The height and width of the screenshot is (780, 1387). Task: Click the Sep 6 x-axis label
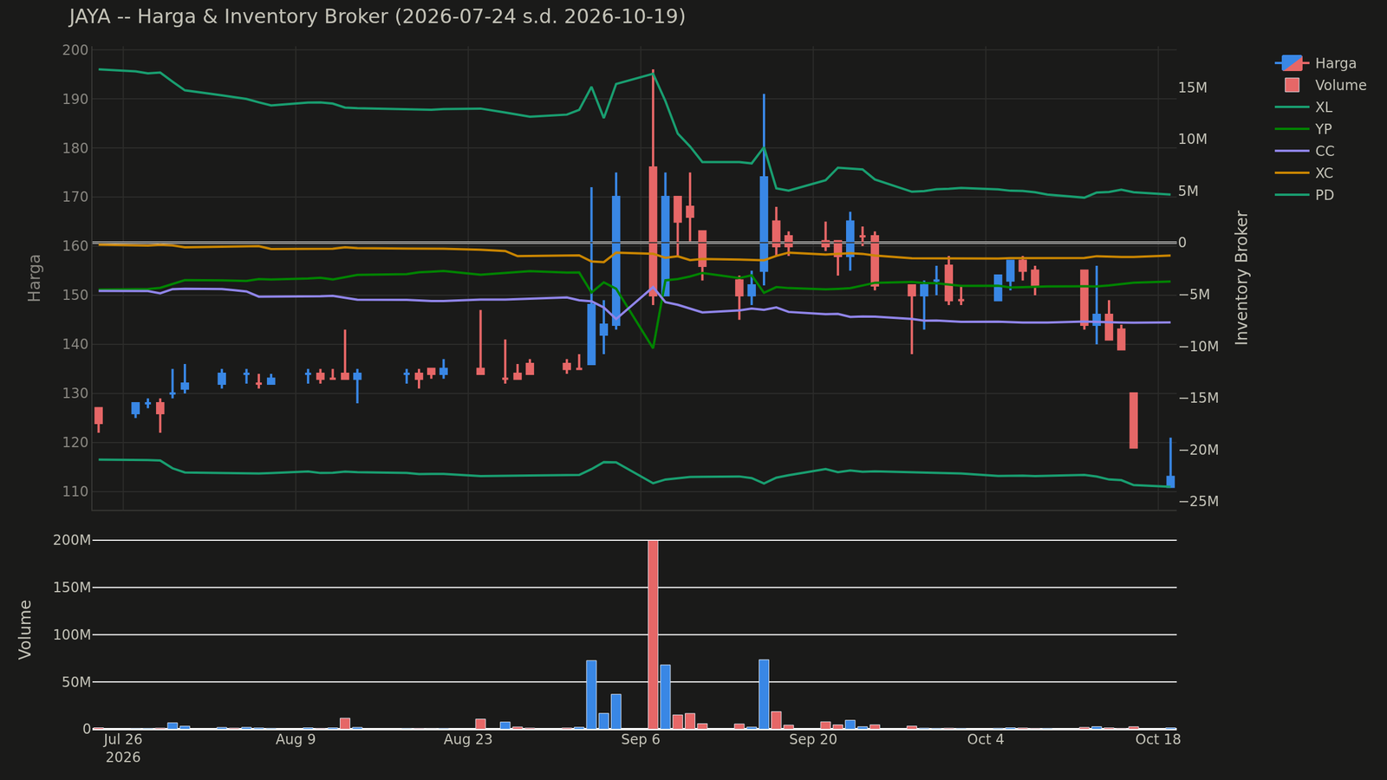[641, 739]
